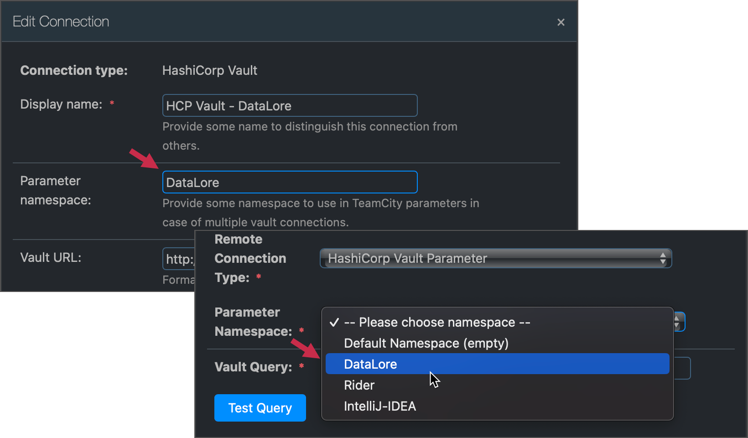Open the Remote Connection Type dropdown
Image resolution: width=748 pixels, height=438 pixels.
coord(495,259)
